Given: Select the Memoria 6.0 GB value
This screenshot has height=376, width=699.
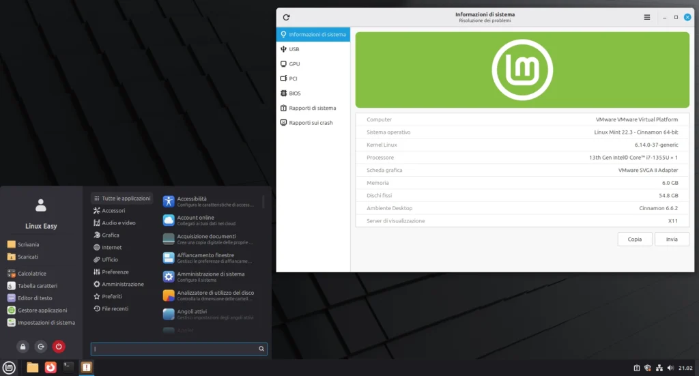Looking at the screenshot, I should tap(670, 183).
